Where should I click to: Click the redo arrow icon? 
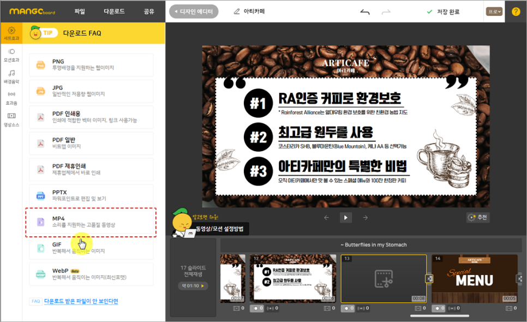(x=386, y=12)
